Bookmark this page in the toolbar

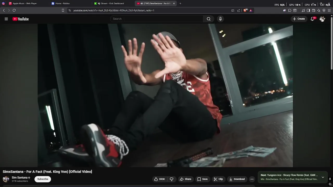pyautogui.click(x=63, y=10)
